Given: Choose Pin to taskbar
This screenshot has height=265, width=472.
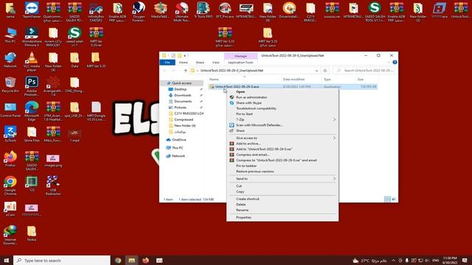Looking at the screenshot, I should (282, 166).
